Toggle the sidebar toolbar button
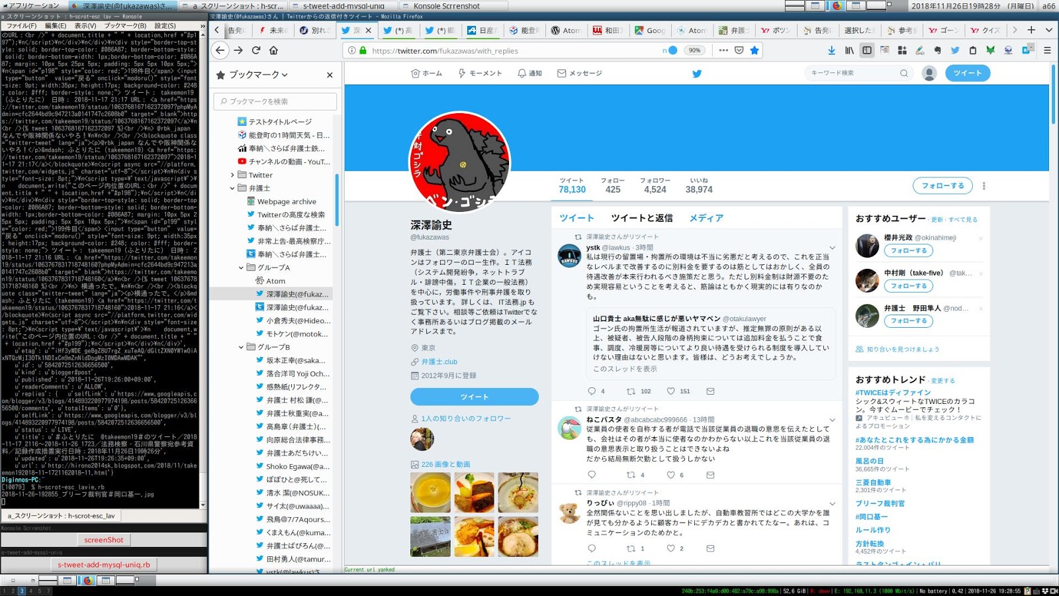 (867, 50)
